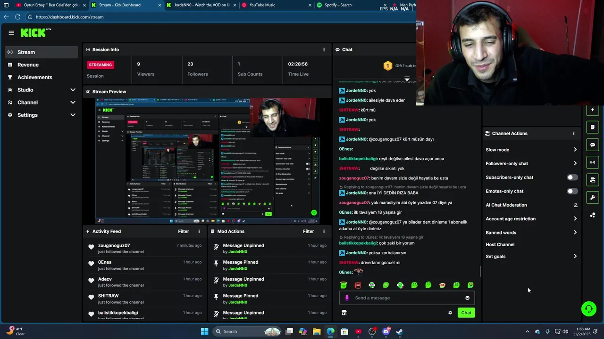Click Adezv in the Activity Feed
604x339 pixels.
(105, 279)
